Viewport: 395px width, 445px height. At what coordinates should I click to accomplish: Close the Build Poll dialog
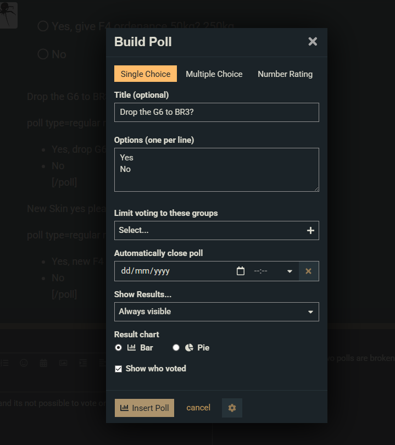coord(313,42)
